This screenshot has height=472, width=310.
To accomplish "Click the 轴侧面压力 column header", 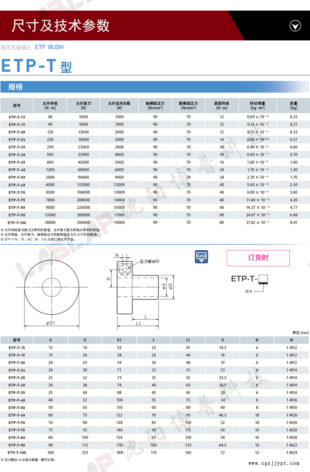I will [x=155, y=106].
